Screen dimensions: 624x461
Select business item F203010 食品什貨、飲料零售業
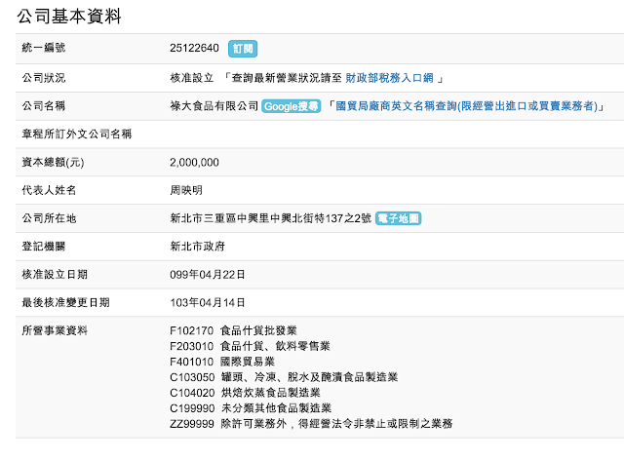251,346
